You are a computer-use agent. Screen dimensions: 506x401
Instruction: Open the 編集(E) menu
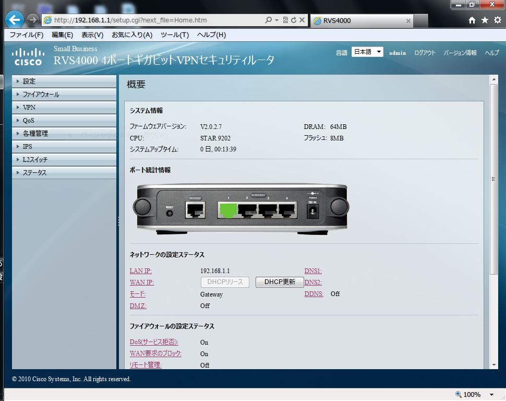click(62, 35)
